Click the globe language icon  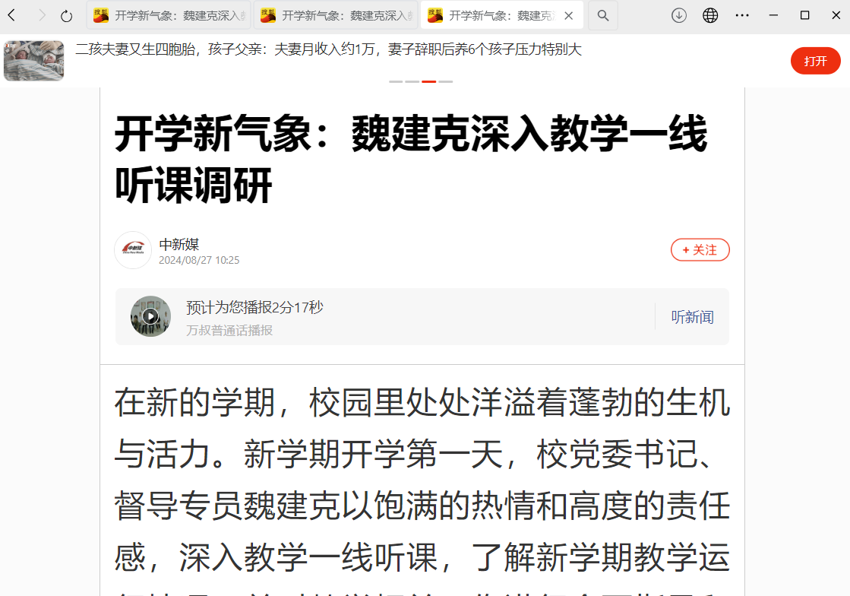click(710, 16)
